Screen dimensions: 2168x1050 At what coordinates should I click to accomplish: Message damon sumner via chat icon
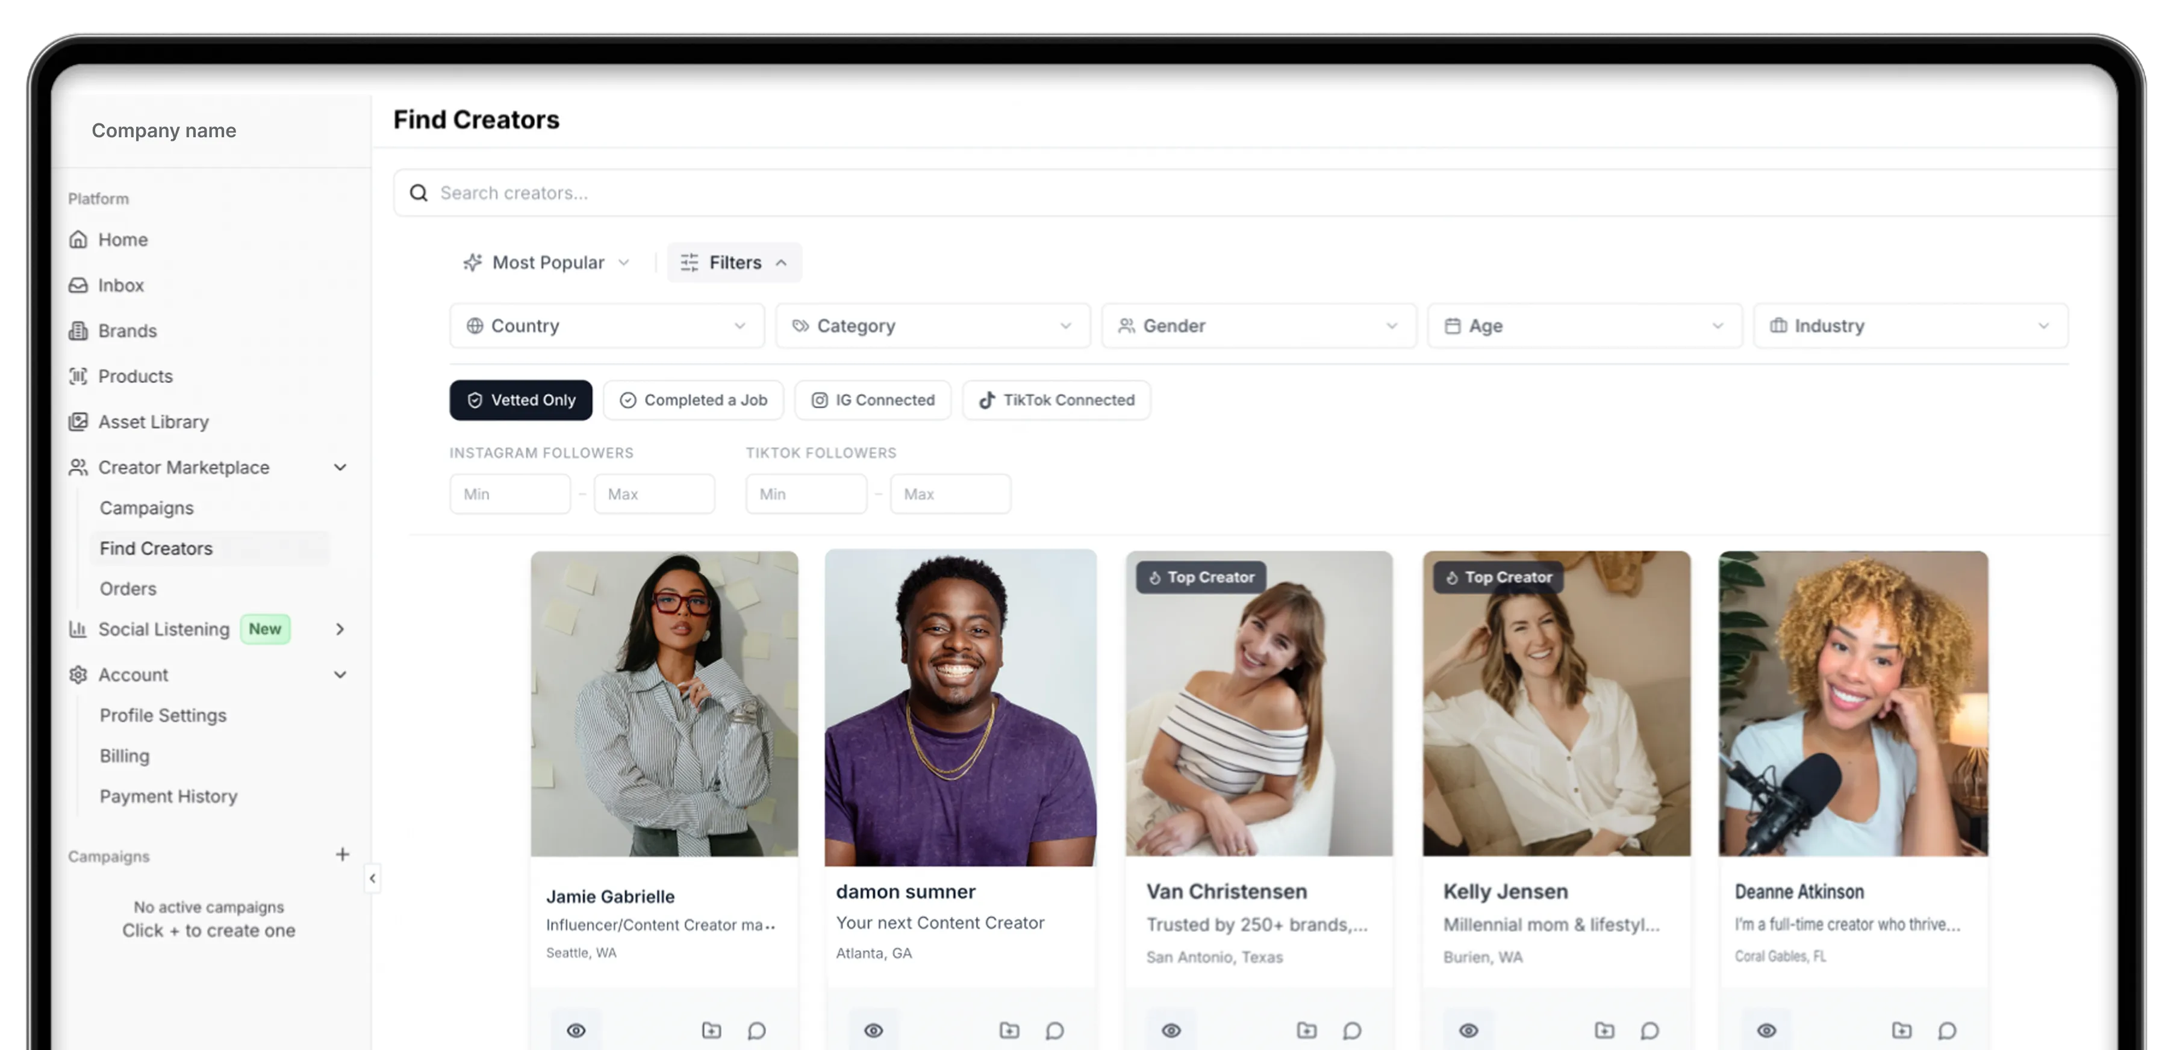[x=1054, y=1031]
